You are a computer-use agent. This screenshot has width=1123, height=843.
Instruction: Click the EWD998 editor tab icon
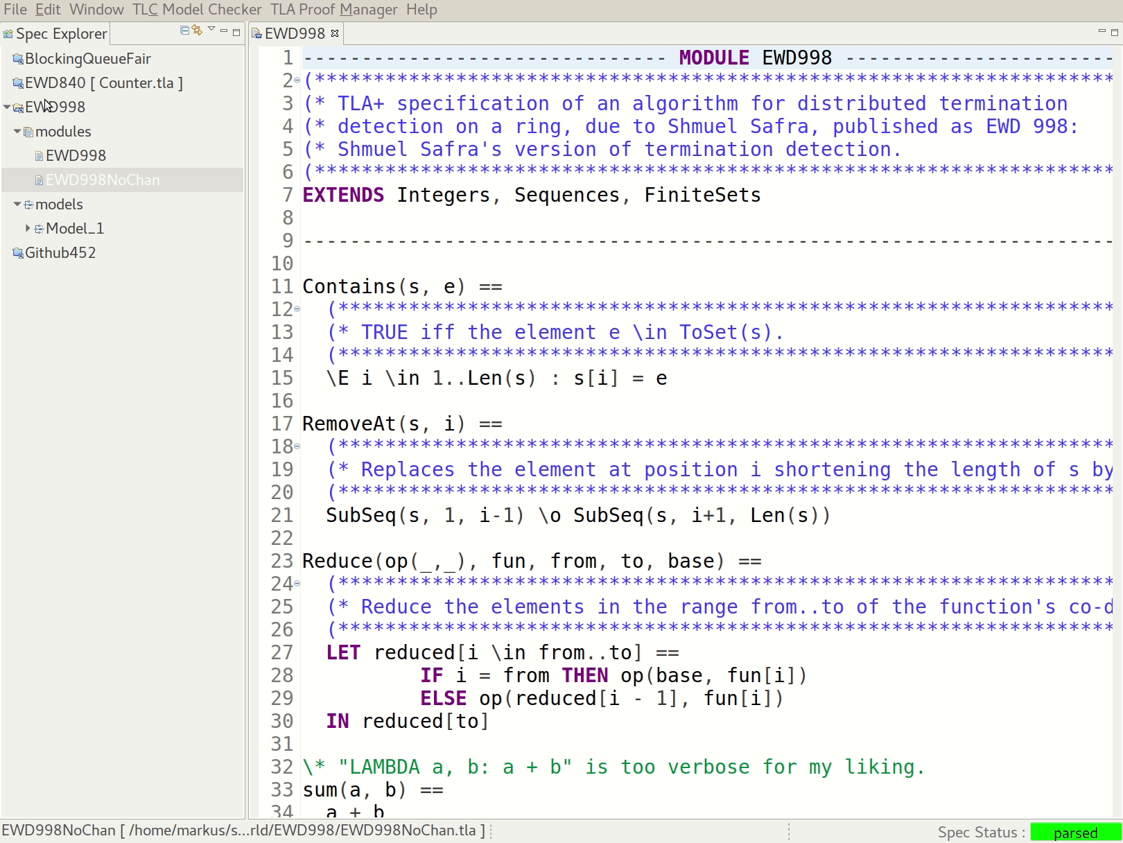(258, 33)
